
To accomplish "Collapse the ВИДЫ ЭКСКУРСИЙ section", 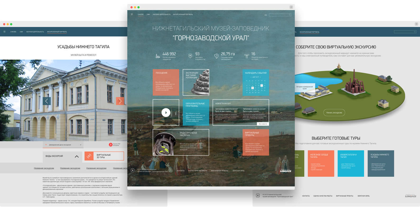I will coord(77,156).
